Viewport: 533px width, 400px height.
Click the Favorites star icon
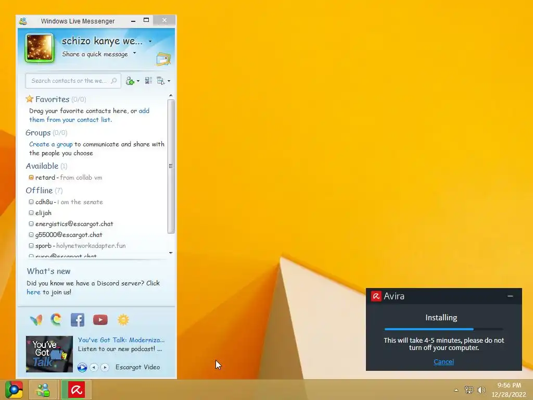[30, 99]
